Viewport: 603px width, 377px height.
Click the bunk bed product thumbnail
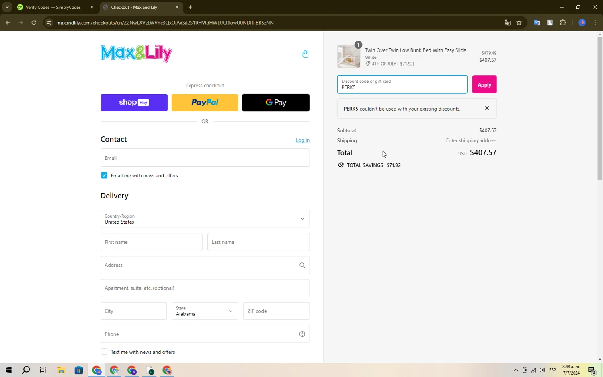click(349, 56)
